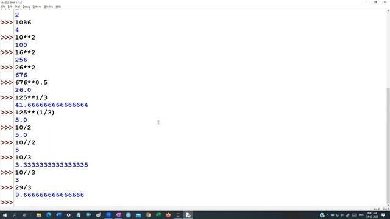Open Excel from the taskbar

point(158,215)
